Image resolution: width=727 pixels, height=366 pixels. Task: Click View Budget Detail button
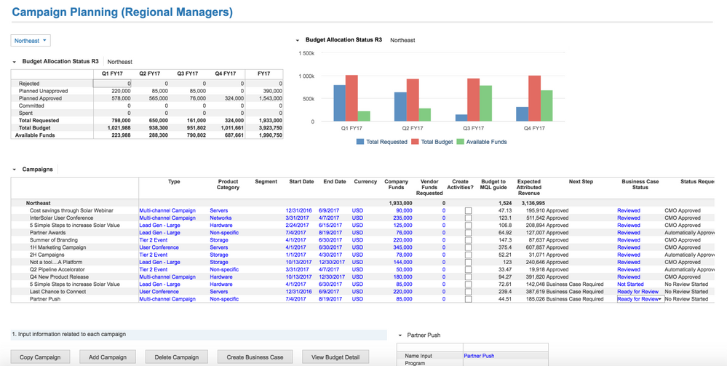(x=335, y=357)
